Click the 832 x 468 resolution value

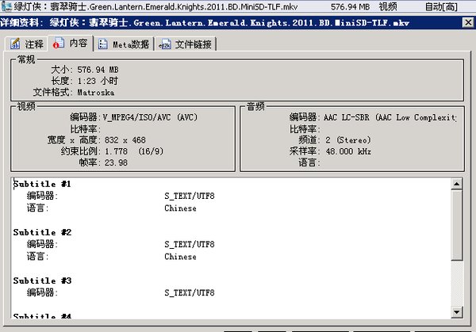point(125,139)
